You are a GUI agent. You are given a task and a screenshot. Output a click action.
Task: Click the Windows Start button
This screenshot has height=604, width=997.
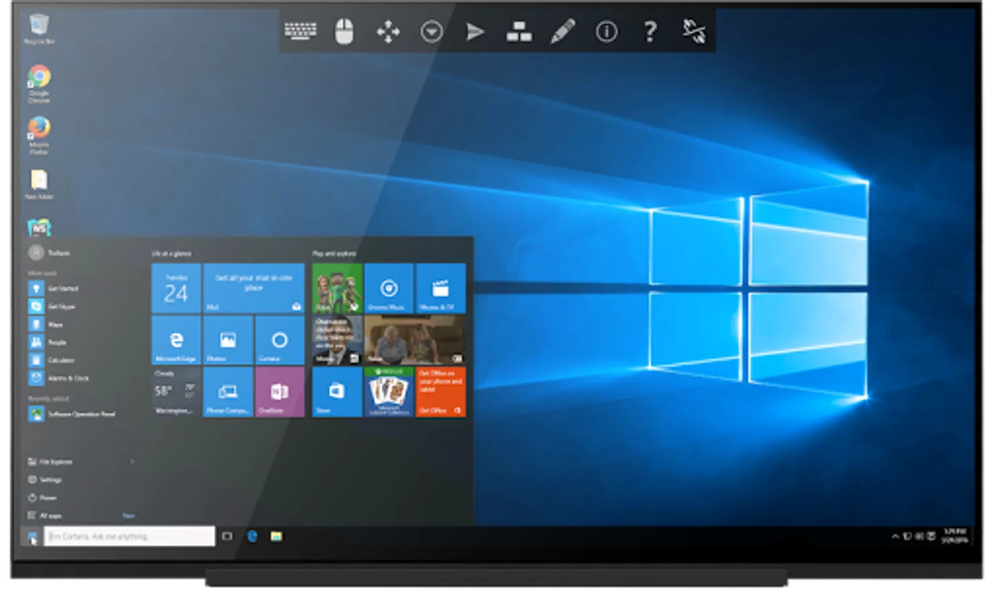coord(32,536)
